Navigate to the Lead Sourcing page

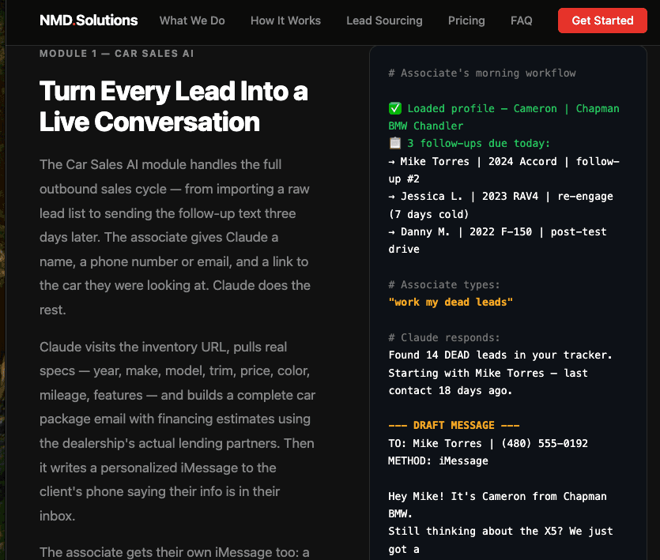pos(384,21)
